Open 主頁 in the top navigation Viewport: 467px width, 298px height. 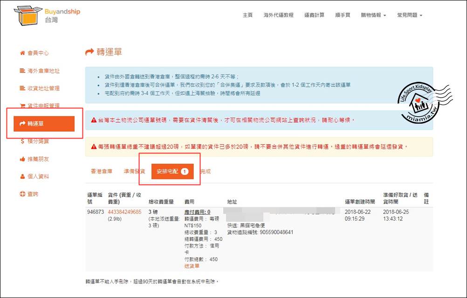(x=247, y=15)
